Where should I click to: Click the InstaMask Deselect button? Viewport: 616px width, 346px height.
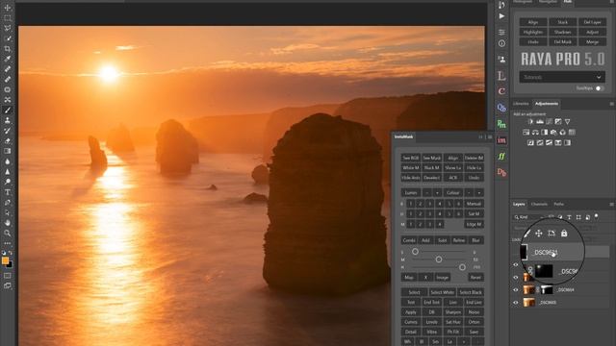431,178
